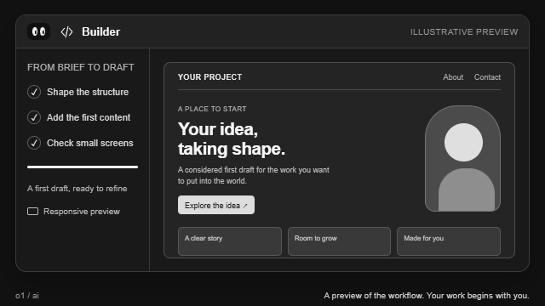The width and height of the screenshot is (545, 306).
Task: Click the A PLACE TO START eyebrow text
Action: 212,109
